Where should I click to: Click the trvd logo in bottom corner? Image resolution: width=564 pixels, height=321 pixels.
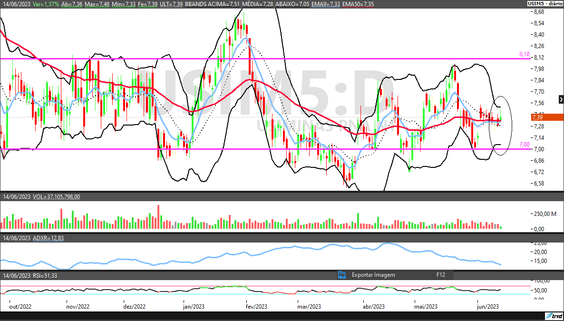(554, 316)
